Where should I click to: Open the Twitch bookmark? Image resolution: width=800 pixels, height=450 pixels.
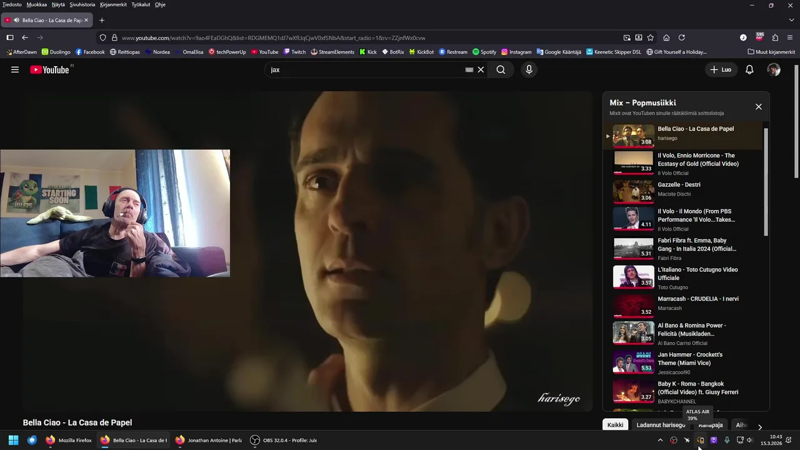pyautogui.click(x=294, y=52)
